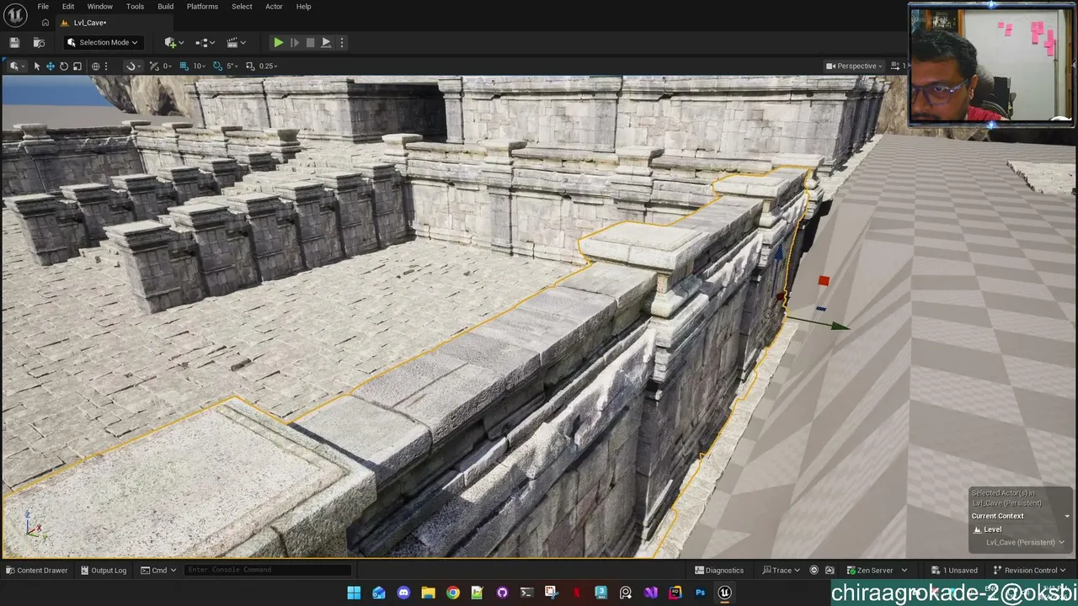Click the trace record circle icon
This screenshot has height=606, width=1078.
tap(814, 571)
